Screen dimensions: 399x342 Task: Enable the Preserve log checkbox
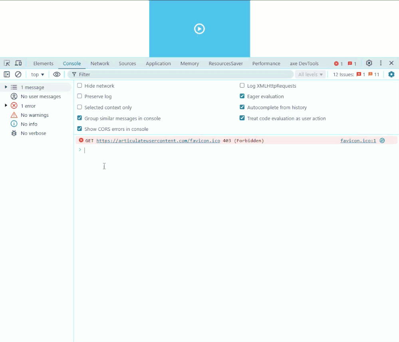(x=79, y=96)
